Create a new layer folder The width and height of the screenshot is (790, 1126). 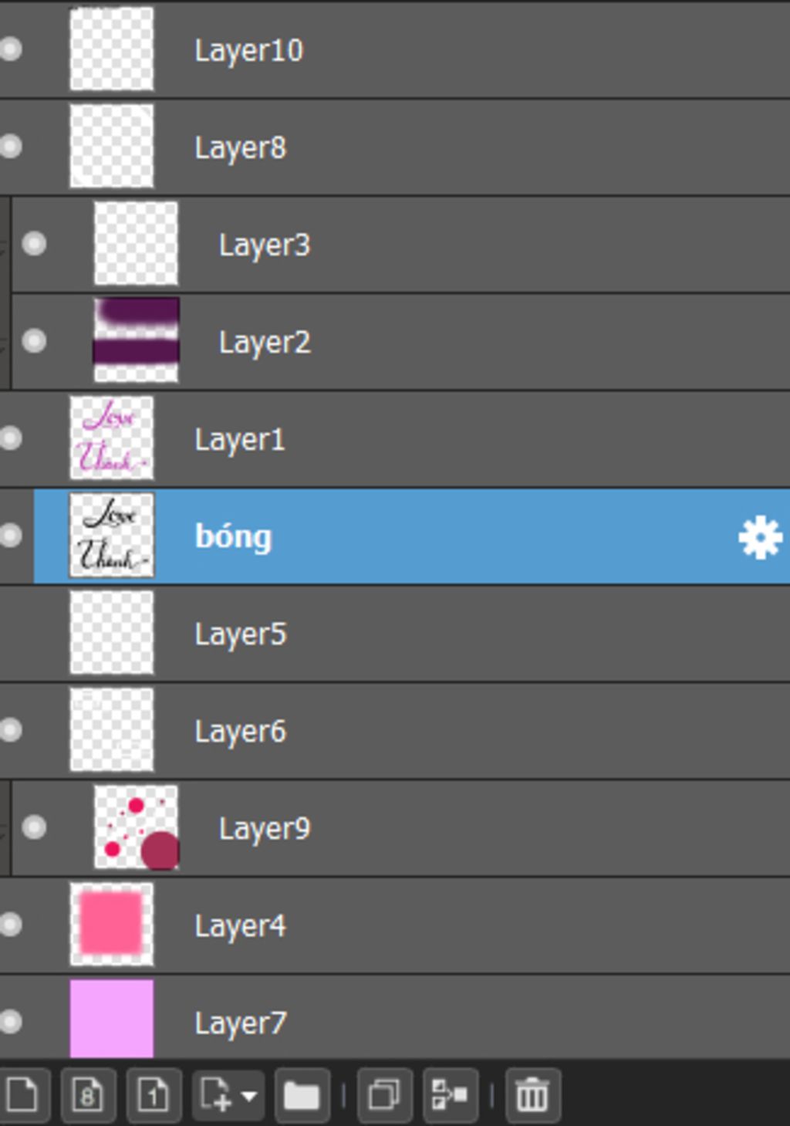coord(301,1094)
